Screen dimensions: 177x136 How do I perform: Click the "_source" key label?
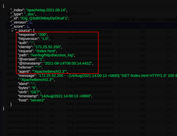[23, 30]
